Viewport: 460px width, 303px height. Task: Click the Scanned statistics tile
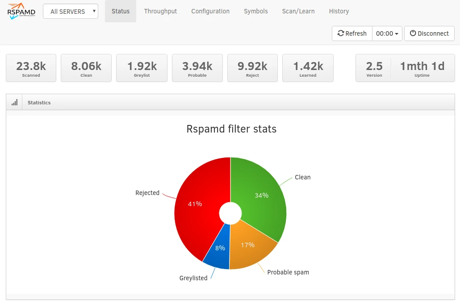[x=31, y=68]
